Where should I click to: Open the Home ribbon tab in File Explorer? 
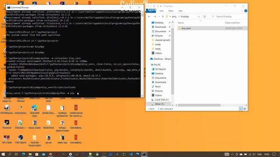(x=161, y=11)
